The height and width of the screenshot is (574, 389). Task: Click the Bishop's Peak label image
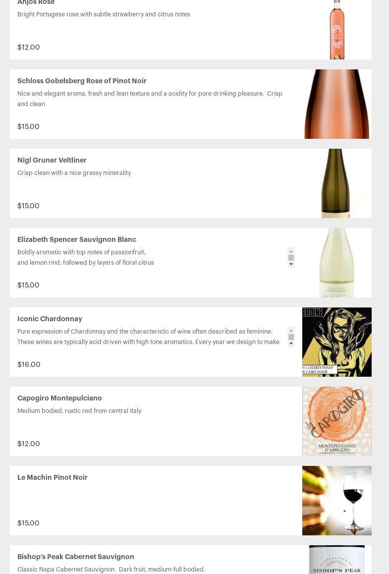(x=337, y=560)
